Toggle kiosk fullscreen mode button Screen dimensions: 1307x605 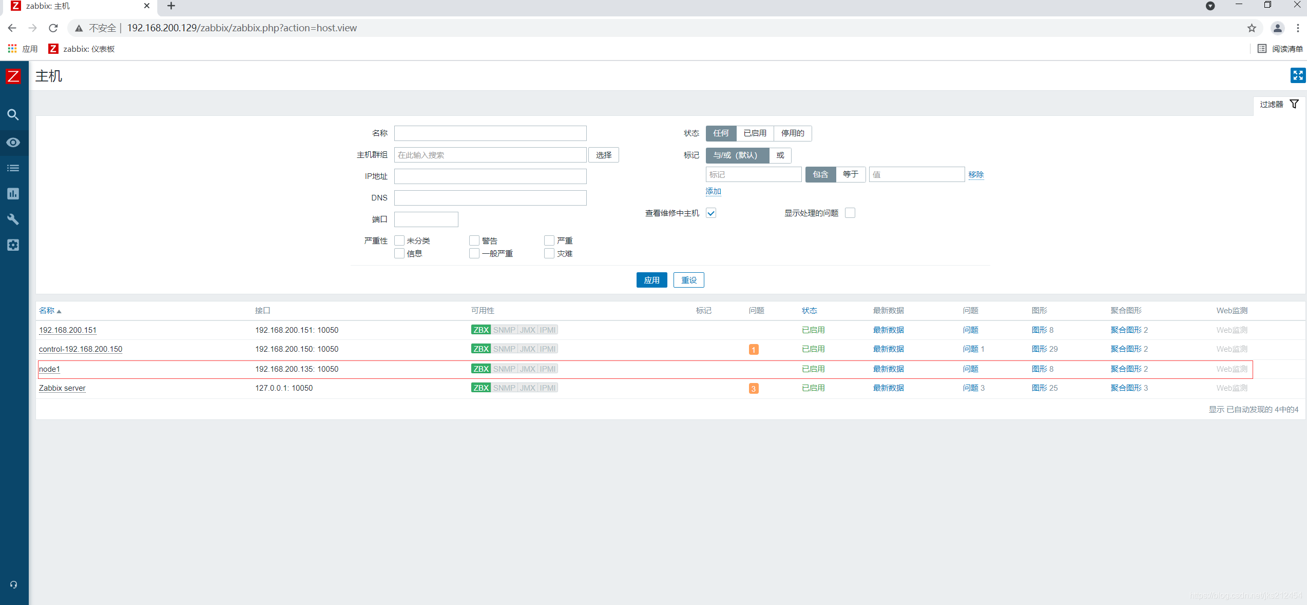(x=1297, y=75)
